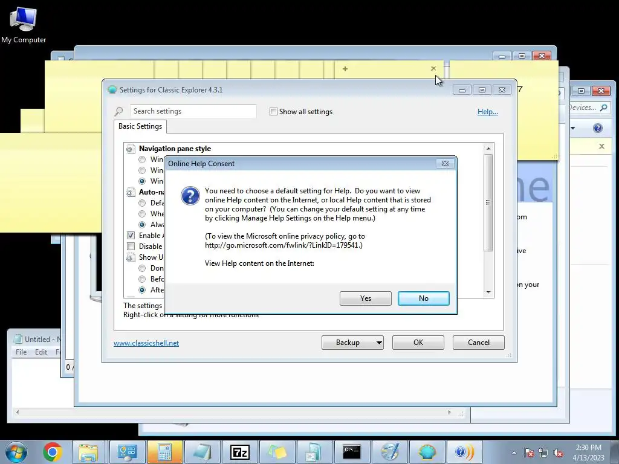The width and height of the screenshot is (619, 464).
Task: Open the taskbar clock showing 2:30 PM
Action: tap(588, 453)
